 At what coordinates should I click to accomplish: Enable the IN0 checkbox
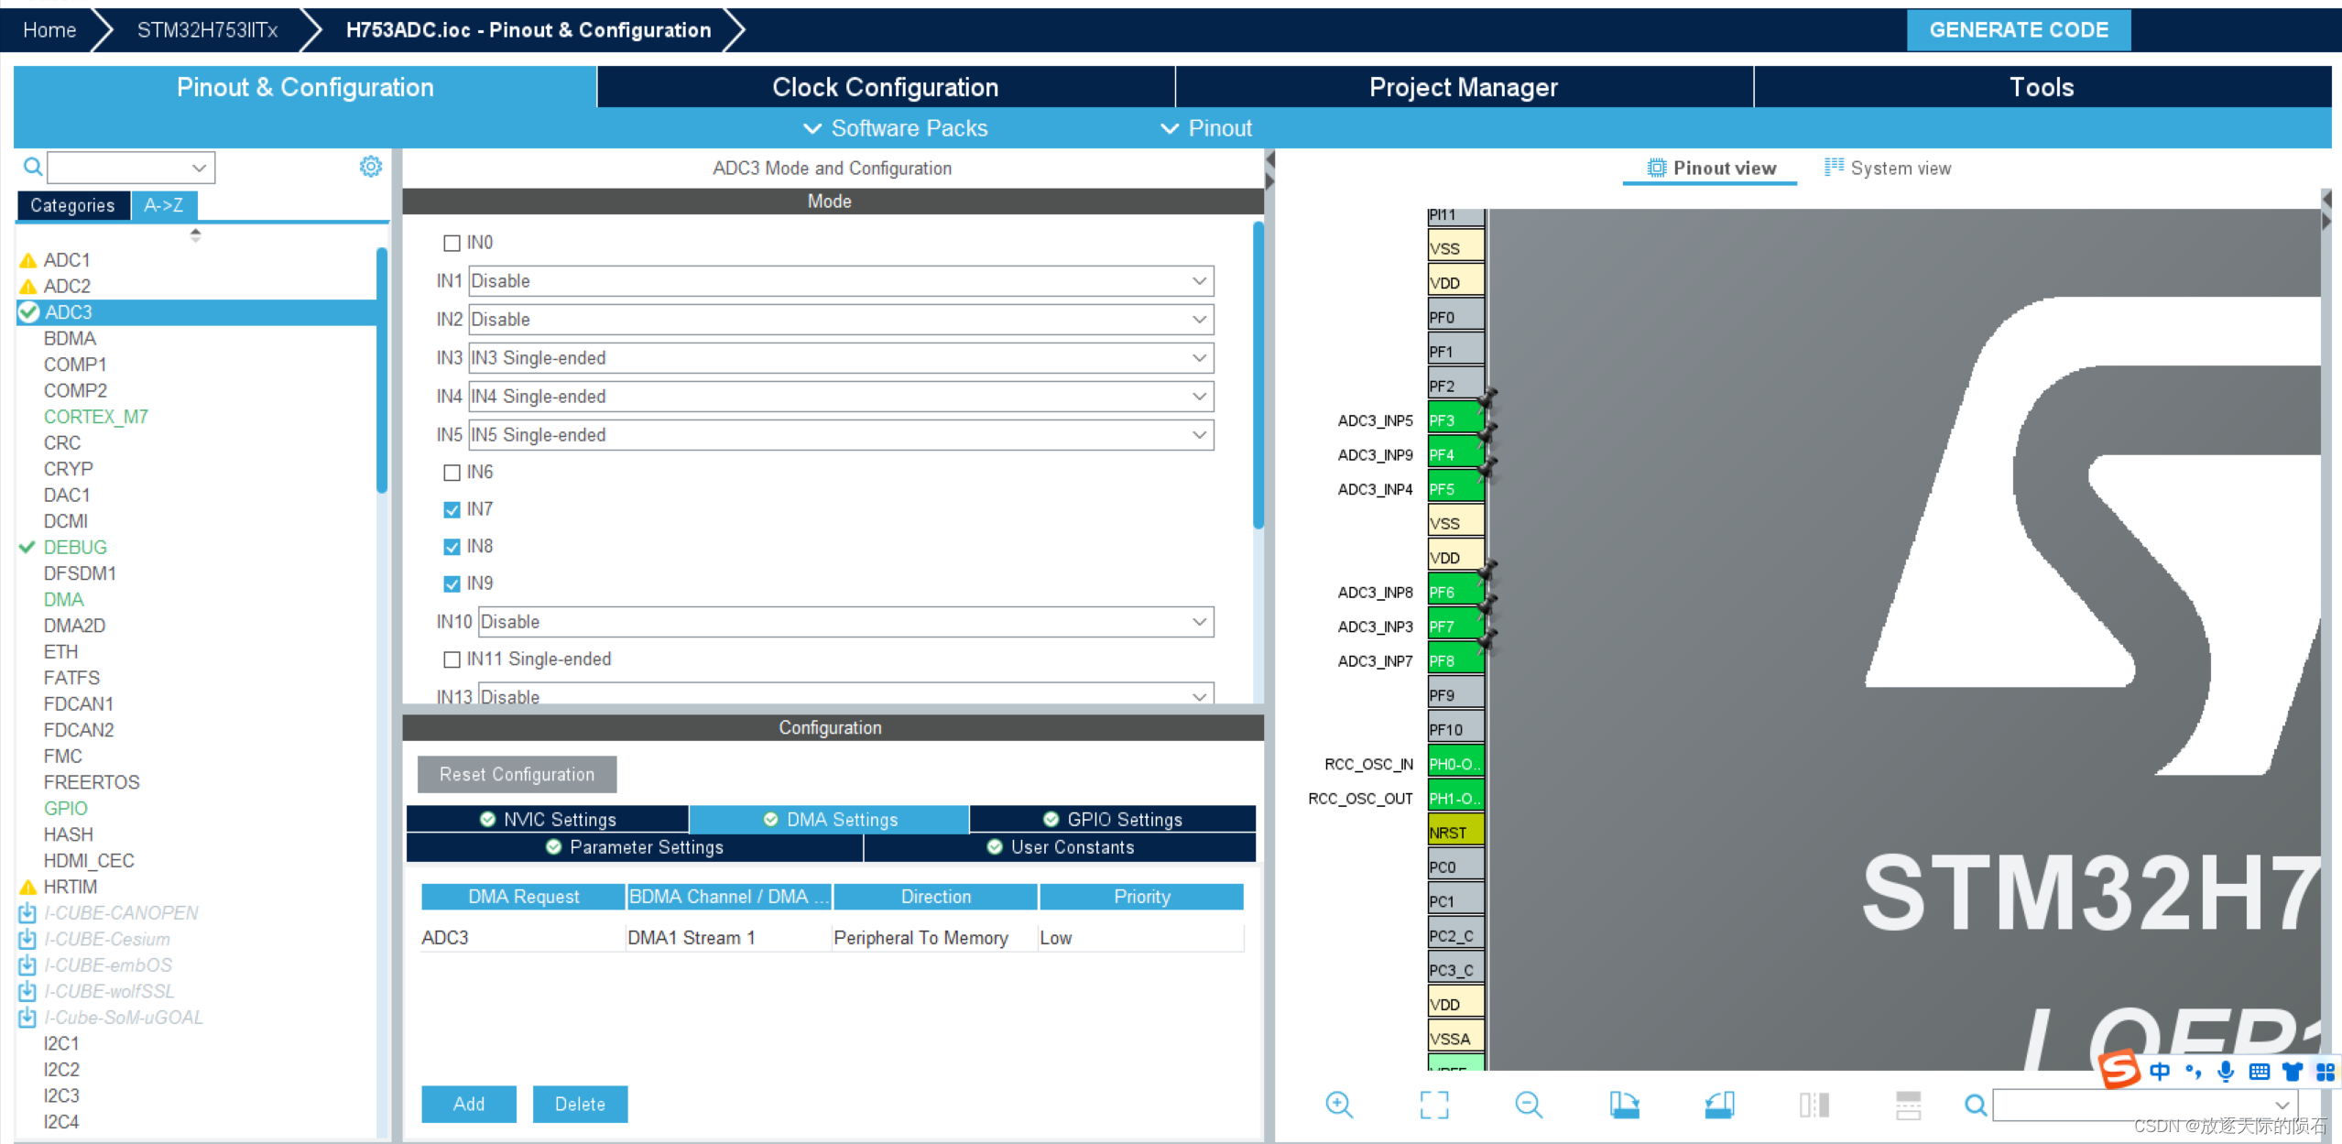point(452,243)
